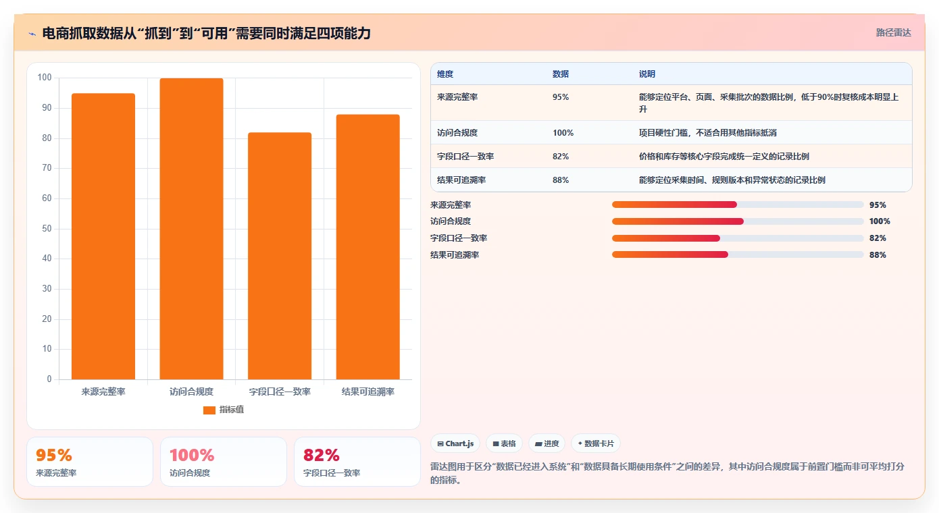Click the 路径雷达 label in the header

pos(894,32)
